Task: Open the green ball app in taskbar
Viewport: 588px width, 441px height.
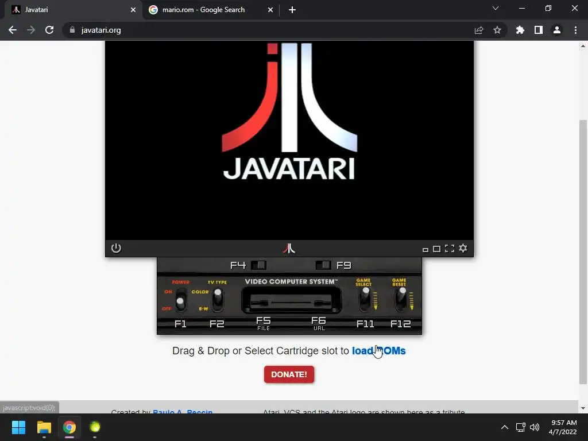Action: coord(95,427)
